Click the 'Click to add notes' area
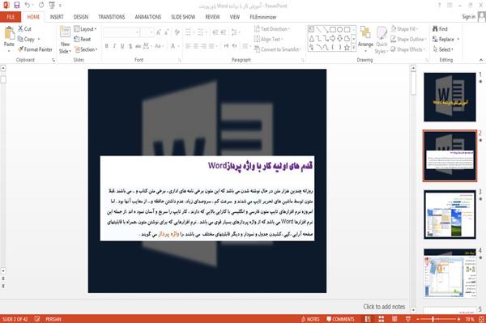Viewport: 486px width, 323px height. (384, 307)
